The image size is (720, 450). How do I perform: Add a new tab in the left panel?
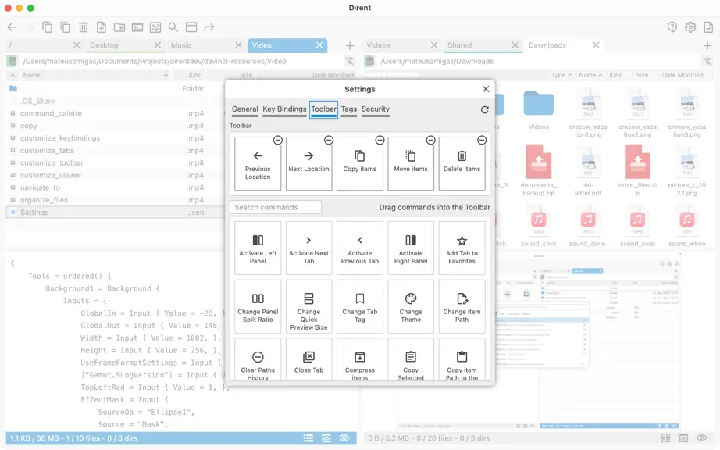pyautogui.click(x=349, y=45)
